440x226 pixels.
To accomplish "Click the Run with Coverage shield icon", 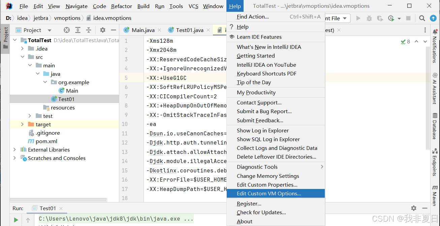I will pos(380,18).
